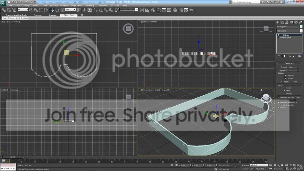
Task: Select the Select and Rotate tool
Action: tap(57, 10)
